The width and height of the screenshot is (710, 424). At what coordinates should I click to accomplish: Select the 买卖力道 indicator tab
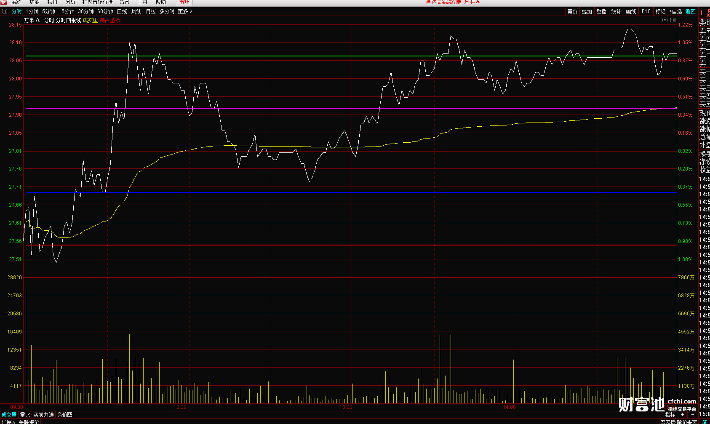(44, 415)
